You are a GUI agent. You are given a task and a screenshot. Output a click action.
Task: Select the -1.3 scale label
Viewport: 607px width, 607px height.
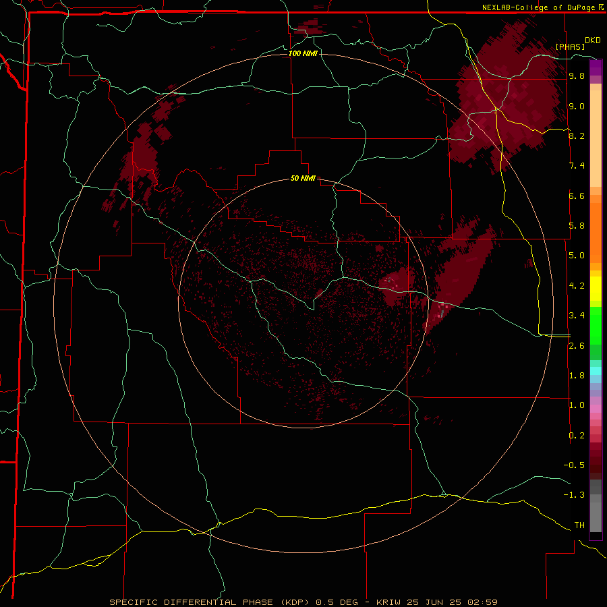point(574,495)
